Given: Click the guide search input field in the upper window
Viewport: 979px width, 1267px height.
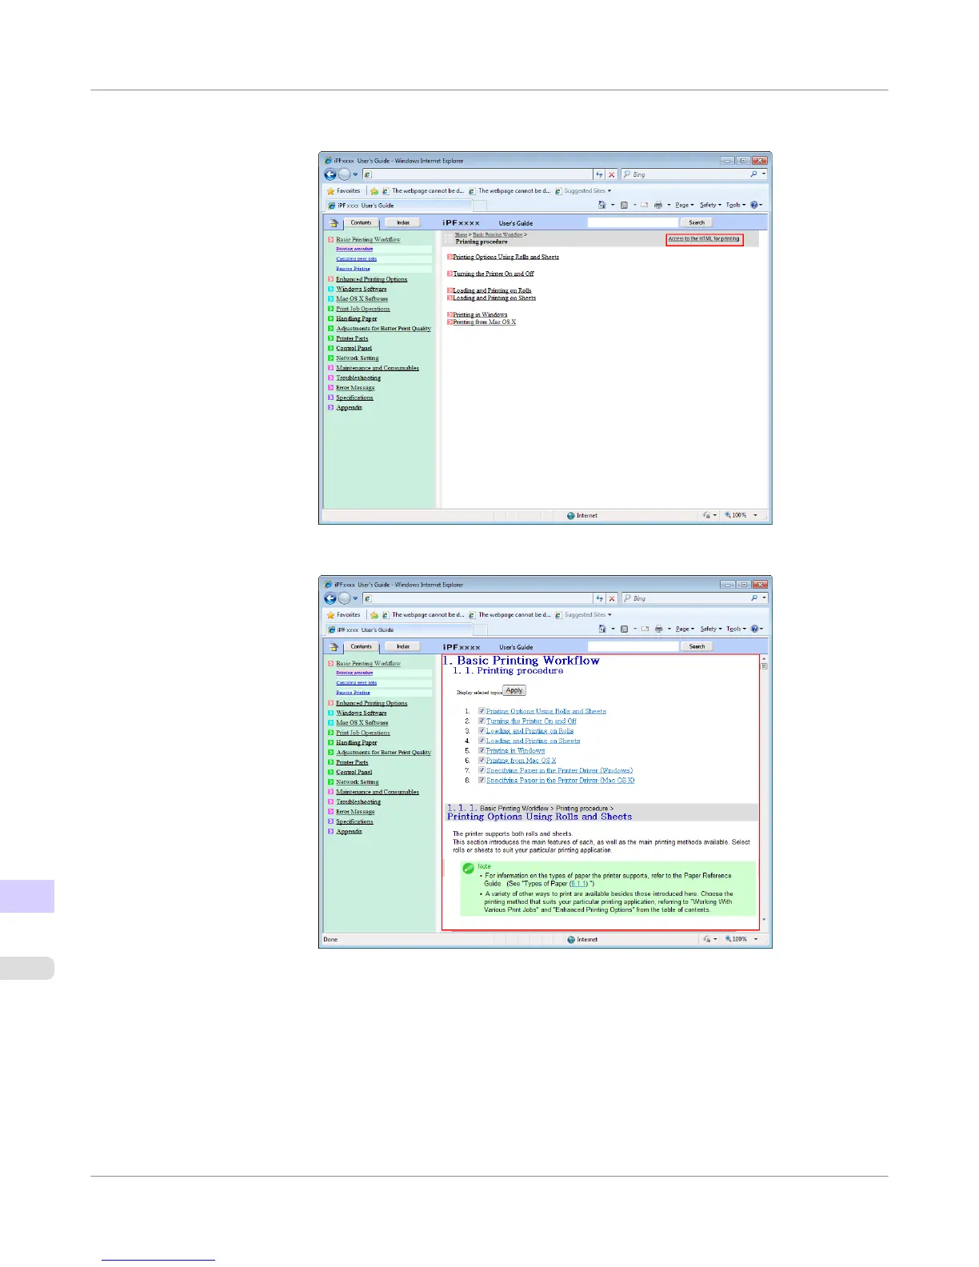Looking at the screenshot, I should point(633,223).
